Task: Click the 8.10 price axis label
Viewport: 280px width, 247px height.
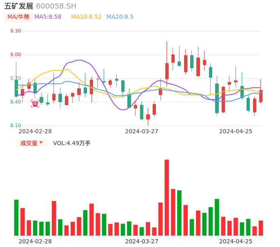Action: 16,126
